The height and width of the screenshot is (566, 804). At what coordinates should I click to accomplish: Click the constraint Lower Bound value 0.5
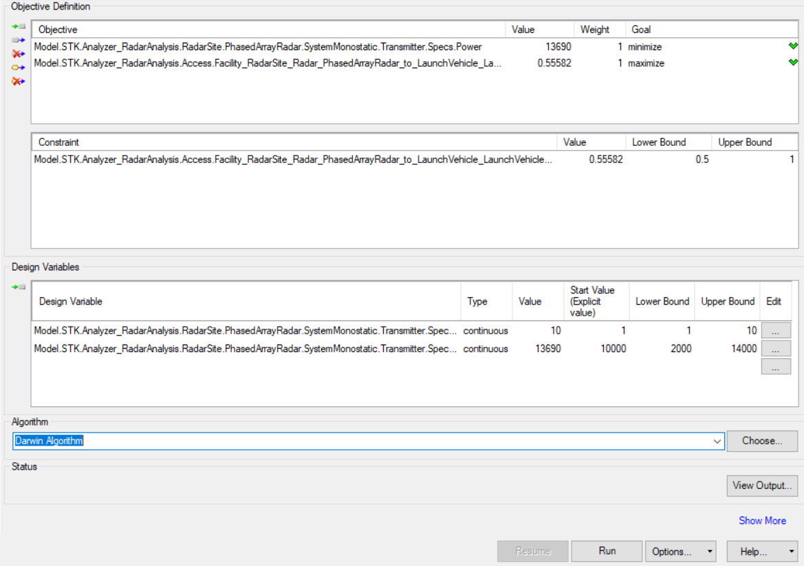pos(702,160)
